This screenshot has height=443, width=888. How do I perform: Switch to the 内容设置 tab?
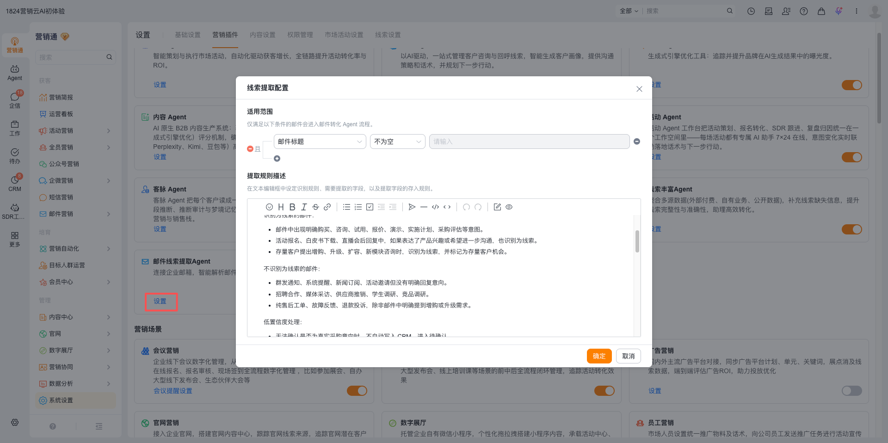click(263, 35)
